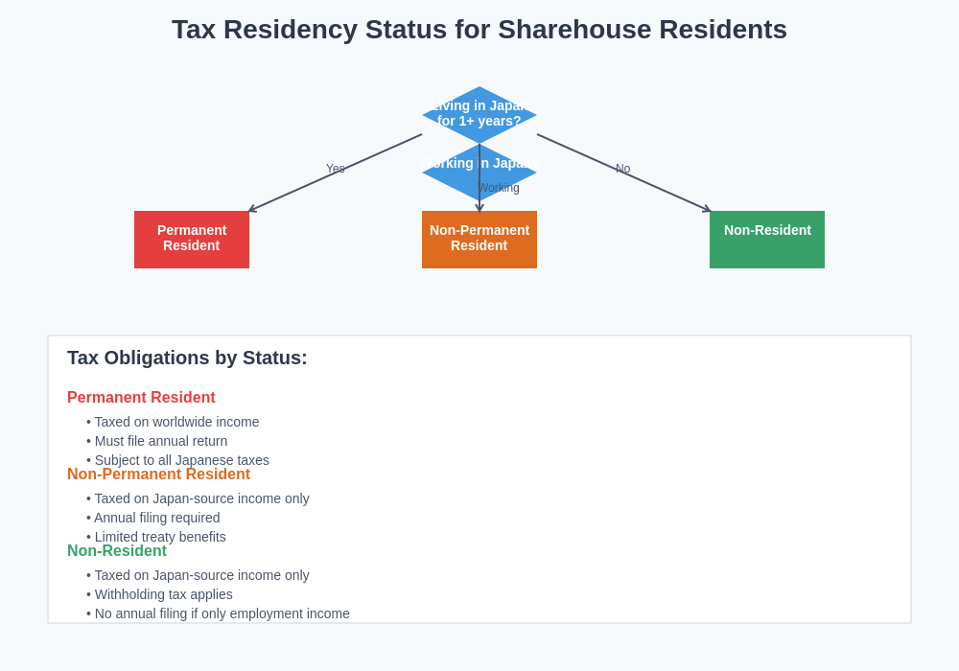Expand the Non-Permanent Resident obligations section
The width and height of the screenshot is (959, 671).
click(159, 474)
